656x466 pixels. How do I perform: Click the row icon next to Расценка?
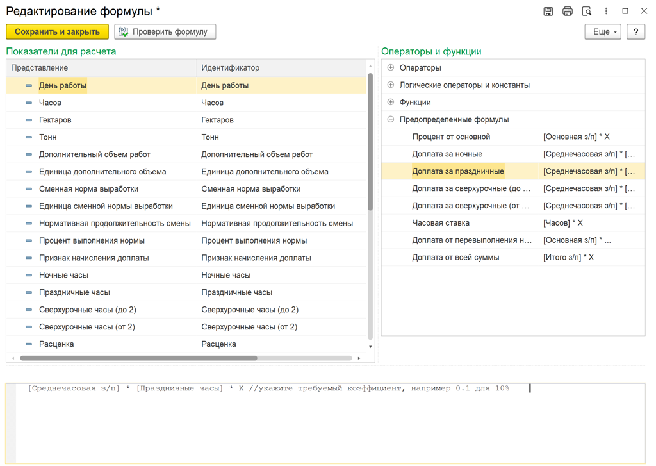pyautogui.click(x=29, y=344)
